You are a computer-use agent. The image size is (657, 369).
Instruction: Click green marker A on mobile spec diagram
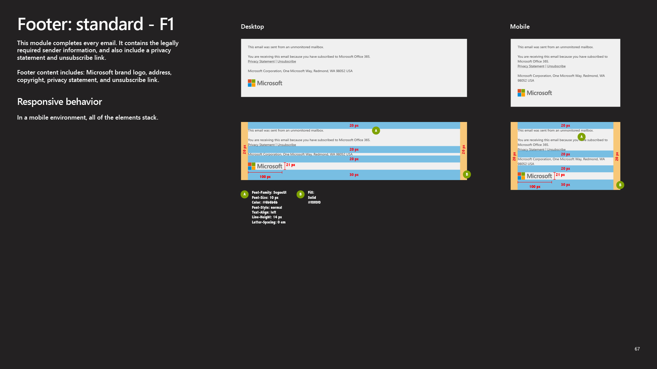click(x=581, y=137)
